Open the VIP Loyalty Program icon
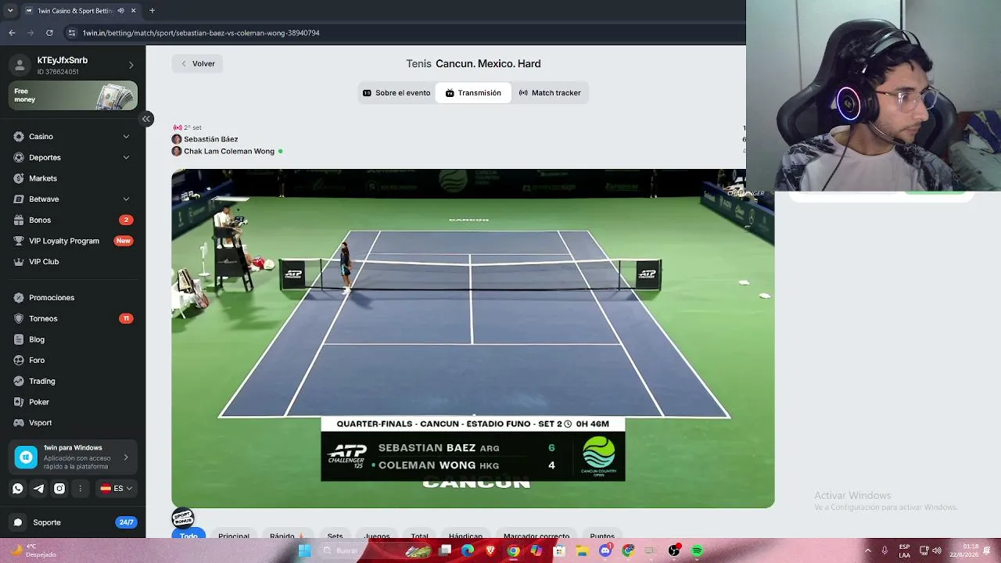This screenshot has width=1001, height=563. coord(19,241)
